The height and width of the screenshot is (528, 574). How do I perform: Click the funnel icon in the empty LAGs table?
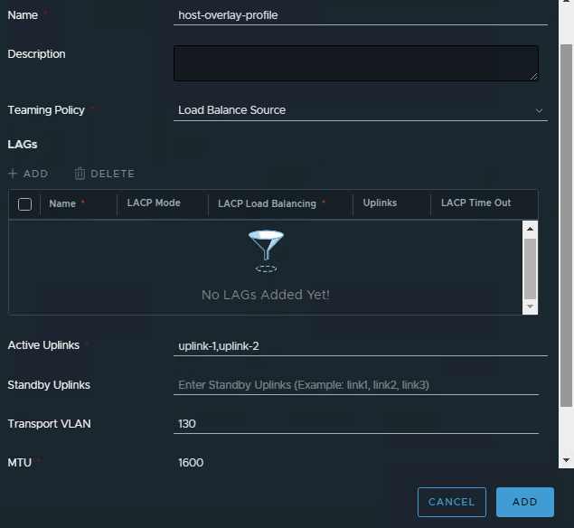pyautogui.click(x=266, y=250)
